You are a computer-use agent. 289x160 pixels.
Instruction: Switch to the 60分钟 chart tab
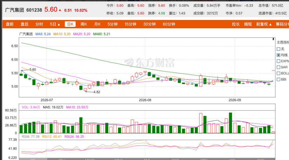[169, 24]
